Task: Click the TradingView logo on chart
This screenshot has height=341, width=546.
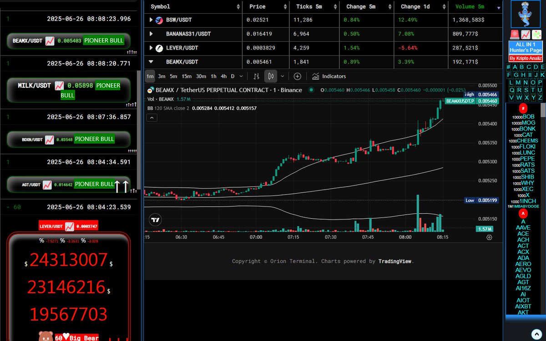Action: tap(155, 220)
